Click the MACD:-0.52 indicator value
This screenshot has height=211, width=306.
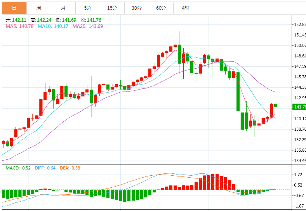coord(18,168)
